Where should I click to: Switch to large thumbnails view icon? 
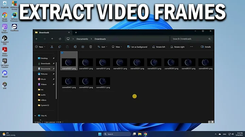(212, 122)
